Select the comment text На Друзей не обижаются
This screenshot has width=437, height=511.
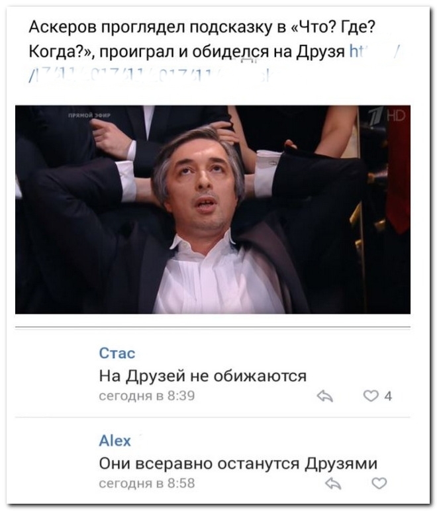point(203,376)
